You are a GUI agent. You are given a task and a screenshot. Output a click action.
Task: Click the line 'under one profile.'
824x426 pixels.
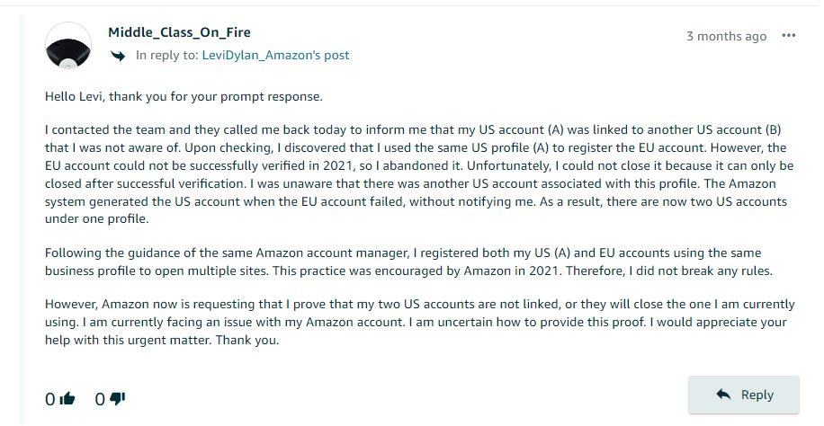pos(96,219)
